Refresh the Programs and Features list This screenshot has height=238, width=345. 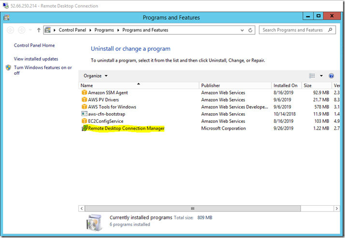pyautogui.click(x=250, y=30)
